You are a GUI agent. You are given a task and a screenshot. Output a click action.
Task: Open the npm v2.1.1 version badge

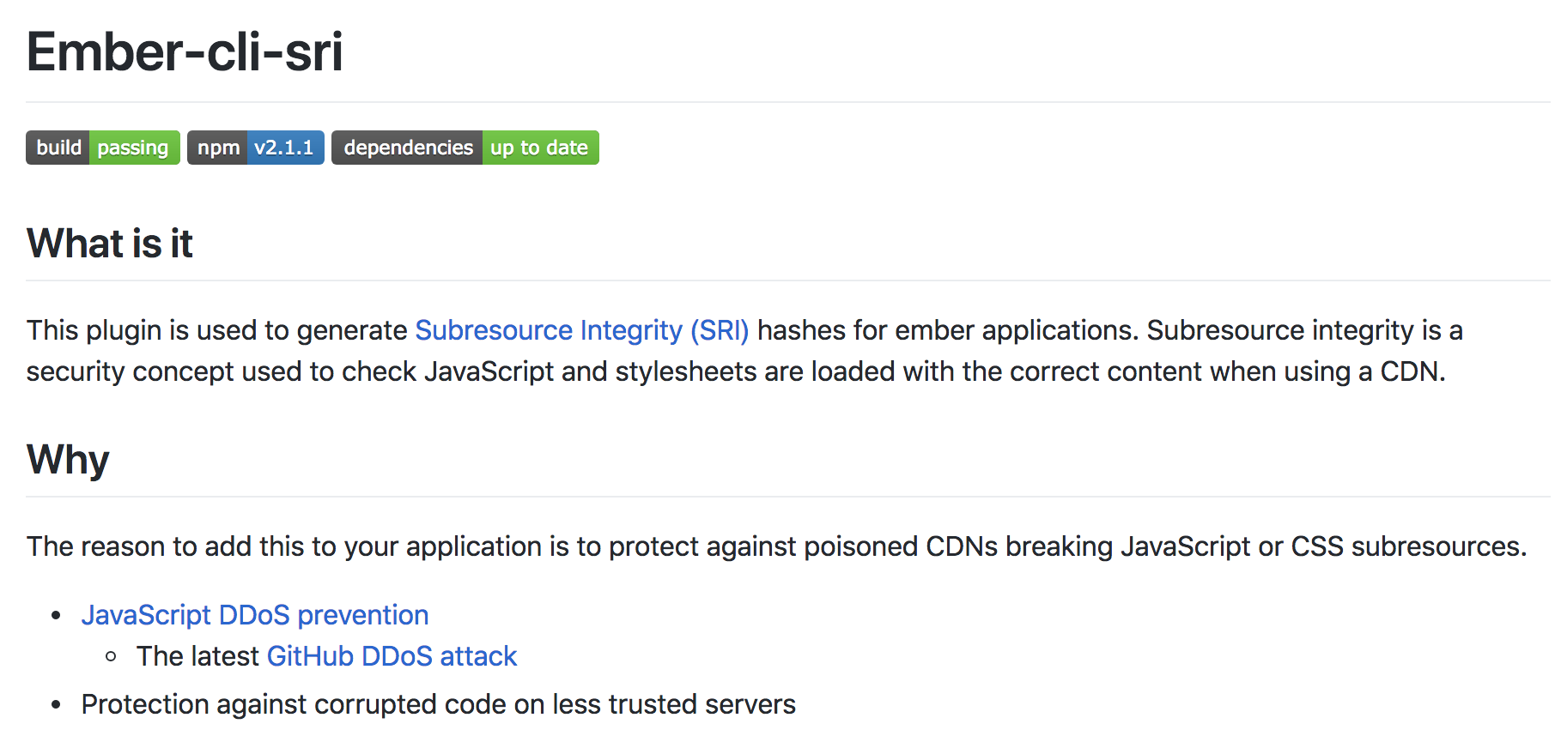(x=256, y=148)
